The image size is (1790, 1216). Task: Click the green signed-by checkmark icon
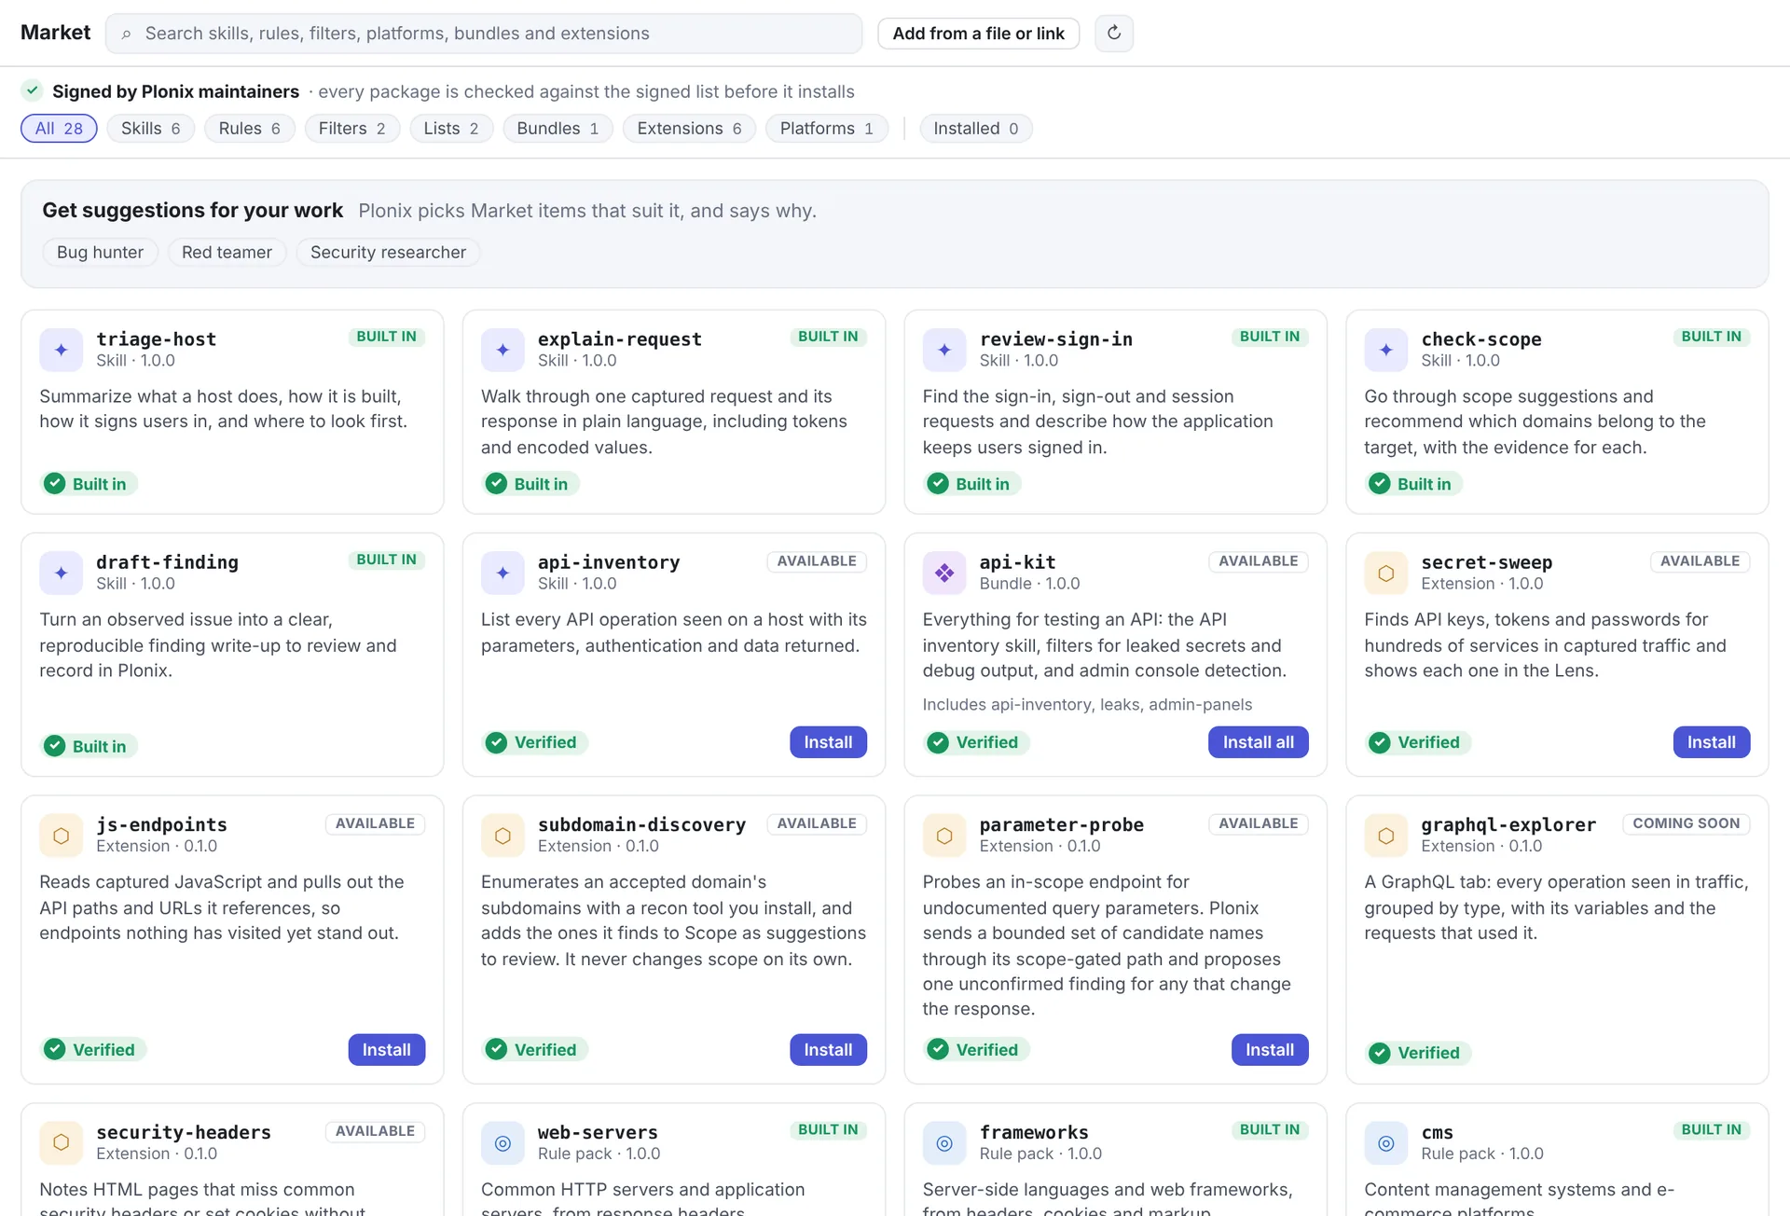[x=33, y=90]
